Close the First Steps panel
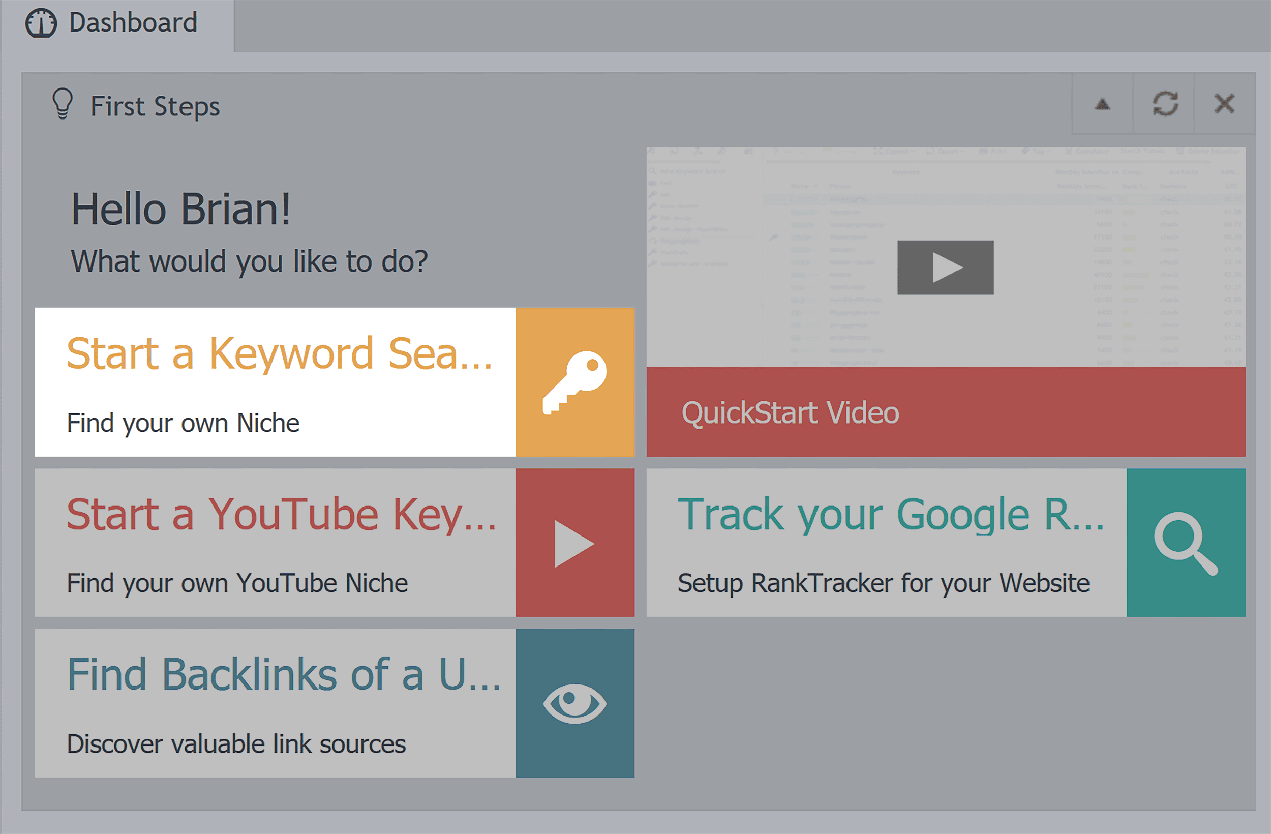 pos(1224,104)
